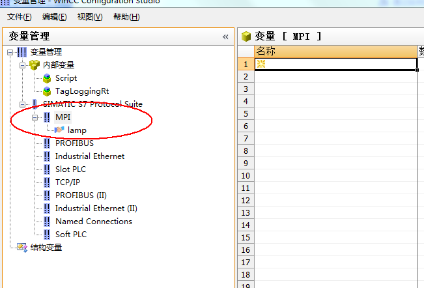Screen dimensions: 424x288
Task: Click the PROFIBUS channel unit icon
Action: pos(47,143)
